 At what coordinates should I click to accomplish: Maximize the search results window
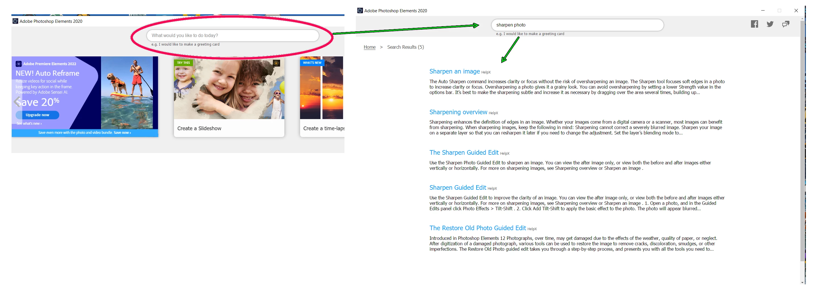[x=779, y=11]
